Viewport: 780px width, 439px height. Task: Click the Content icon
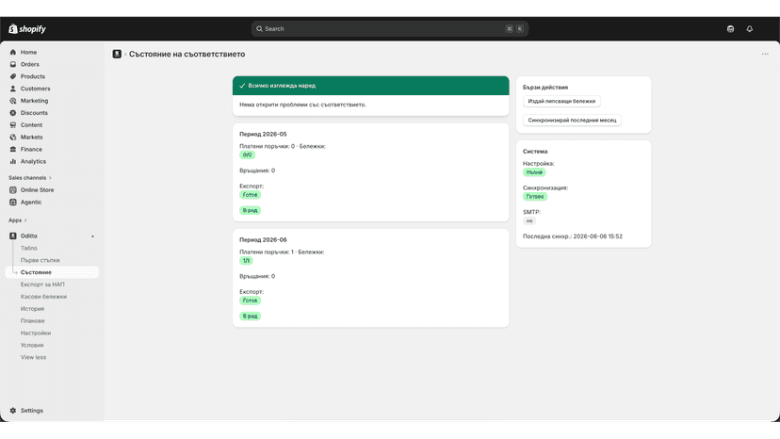pyautogui.click(x=13, y=125)
